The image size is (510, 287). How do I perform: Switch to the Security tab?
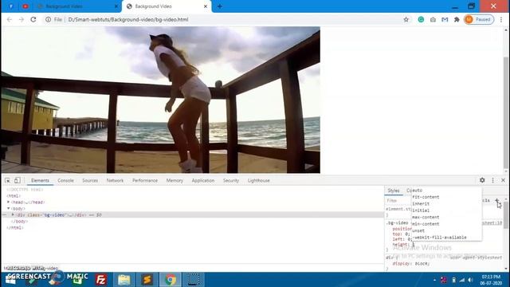[x=231, y=180]
